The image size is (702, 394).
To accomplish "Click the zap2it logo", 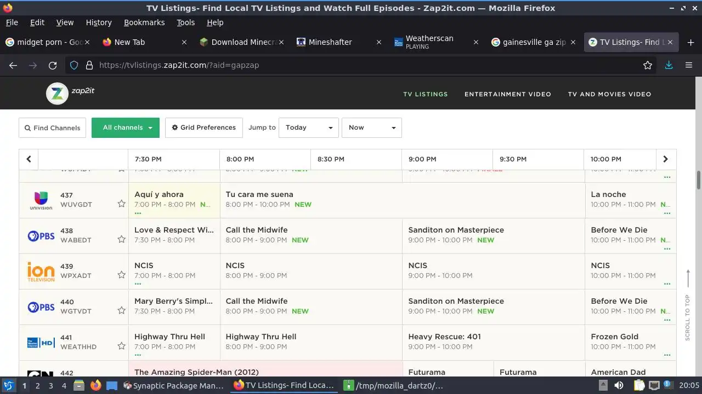I will (70, 94).
